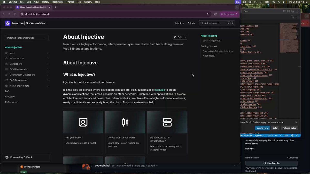This screenshot has width=310, height=174.
Task: Open Chrome's tab search dropdown arrow
Action: tap(237, 7)
